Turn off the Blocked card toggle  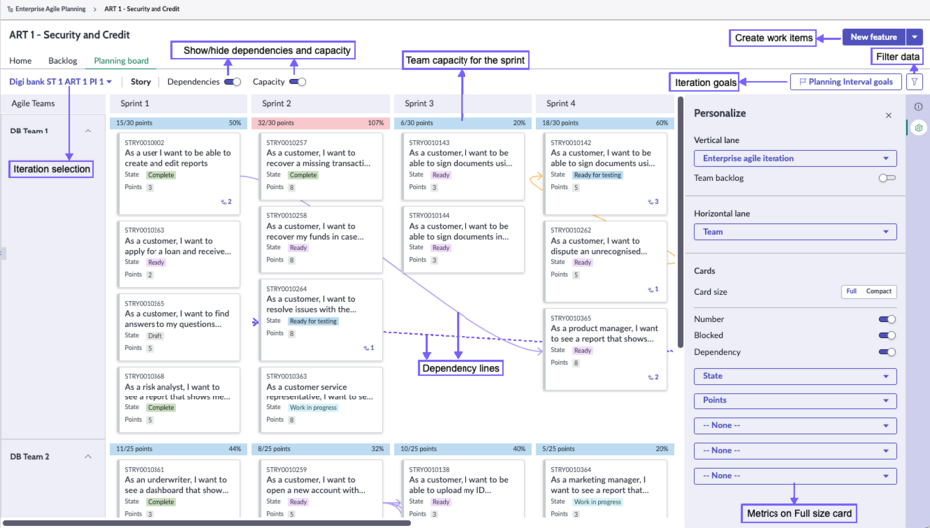[x=887, y=336]
